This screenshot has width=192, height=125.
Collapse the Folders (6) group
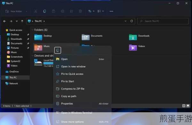coord(32,30)
